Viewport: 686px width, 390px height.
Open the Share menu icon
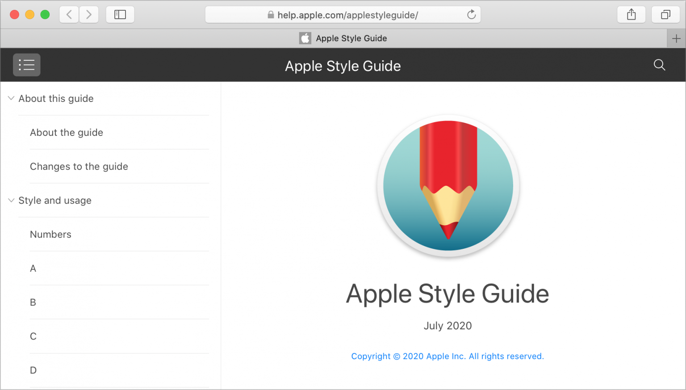[x=631, y=15]
